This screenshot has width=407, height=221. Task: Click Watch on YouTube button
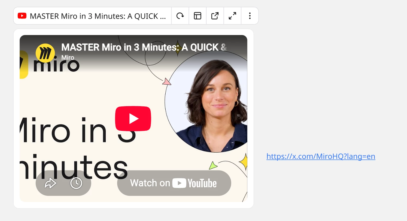coord(174,183)
